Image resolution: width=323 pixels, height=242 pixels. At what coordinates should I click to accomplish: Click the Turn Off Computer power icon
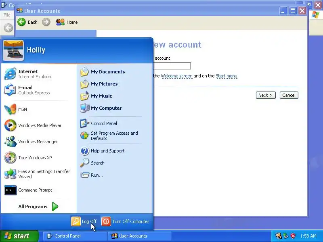[106, 221]
